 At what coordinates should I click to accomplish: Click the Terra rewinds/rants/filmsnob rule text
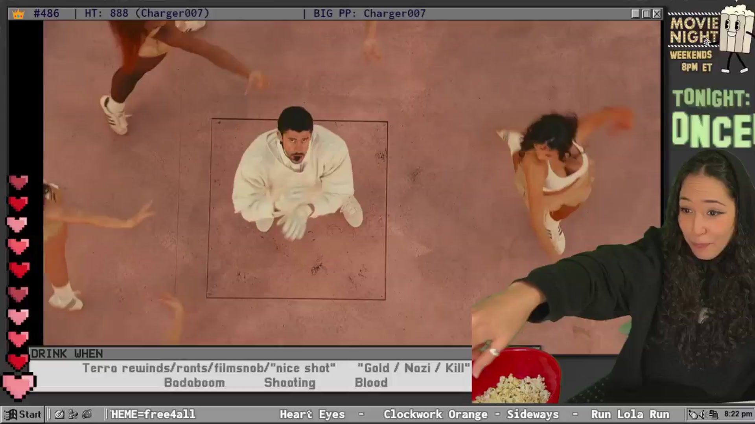(209, 368)
